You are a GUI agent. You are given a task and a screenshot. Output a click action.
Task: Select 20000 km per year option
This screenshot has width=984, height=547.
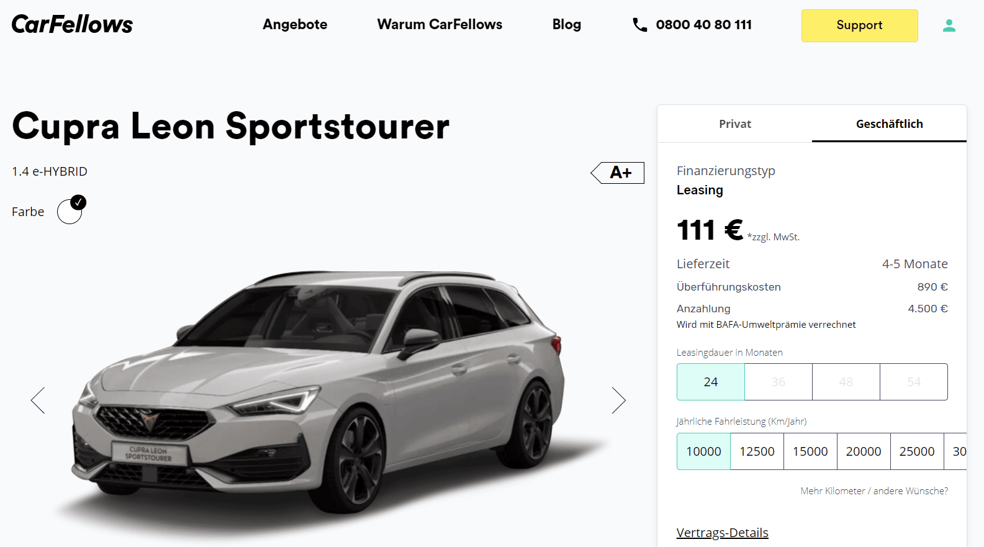864,451
